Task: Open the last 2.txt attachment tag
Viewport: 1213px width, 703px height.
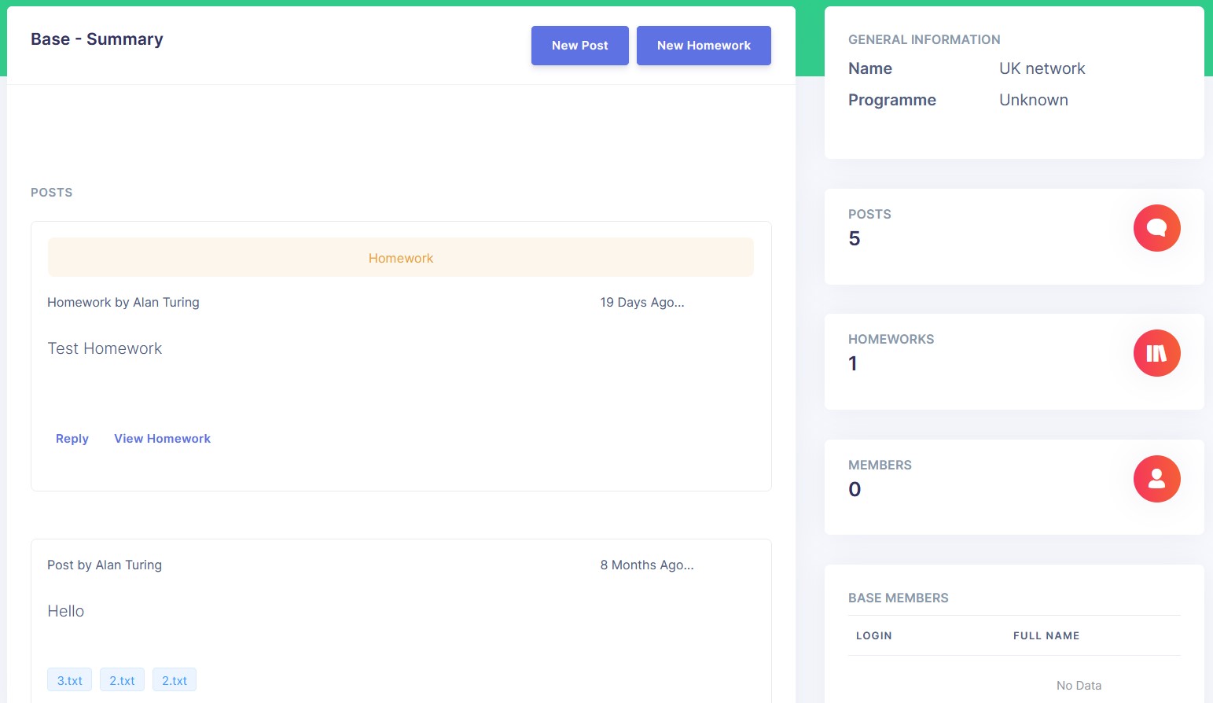Action: 175,680
